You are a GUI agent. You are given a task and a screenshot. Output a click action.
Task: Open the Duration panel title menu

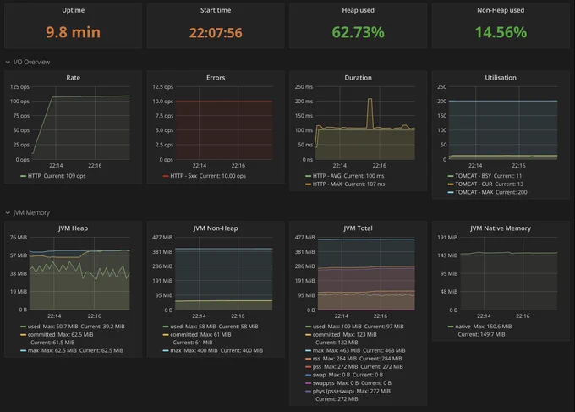pyautogui.click(x=358, y=78)
